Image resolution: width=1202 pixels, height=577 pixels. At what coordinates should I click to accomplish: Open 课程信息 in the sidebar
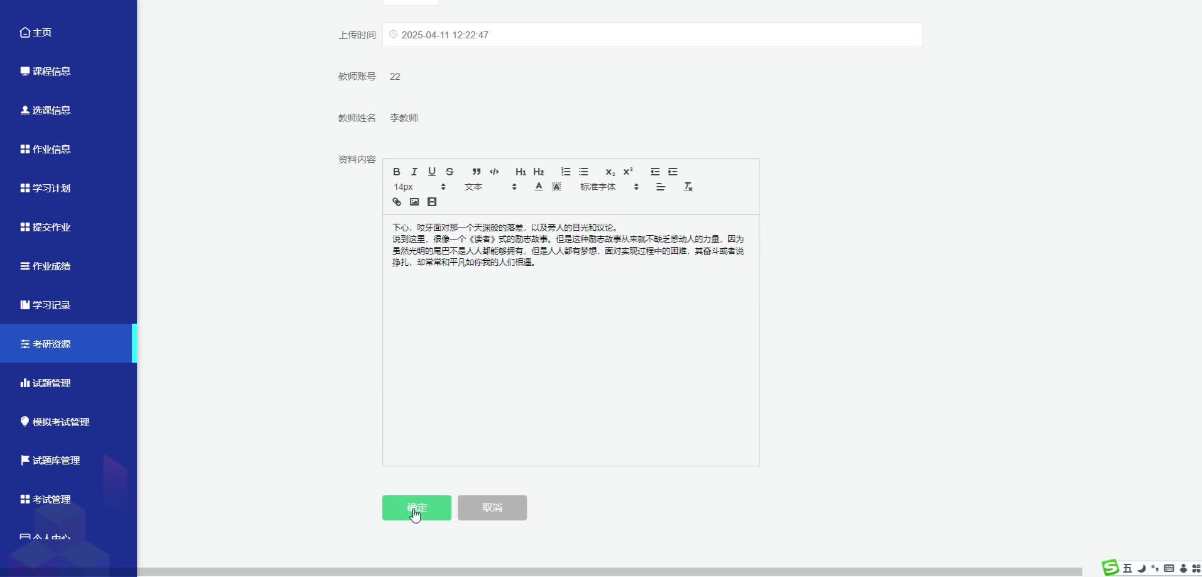click(x=52, y=72)
